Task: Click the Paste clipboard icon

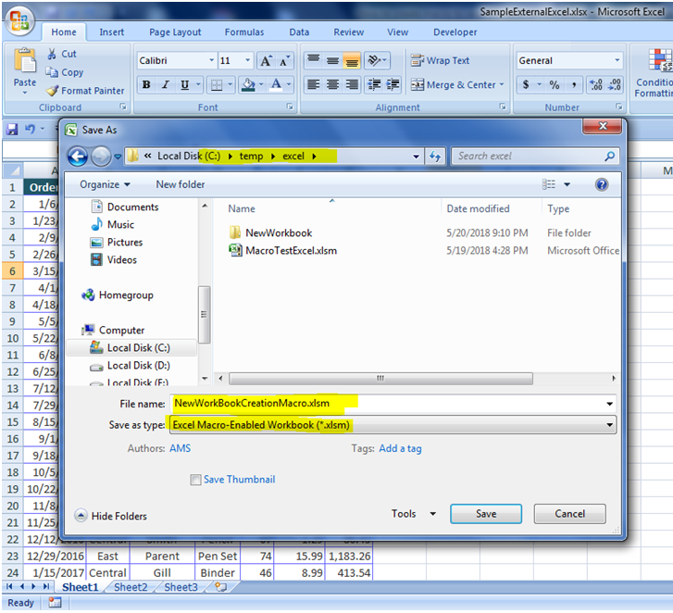Action: 24,61
